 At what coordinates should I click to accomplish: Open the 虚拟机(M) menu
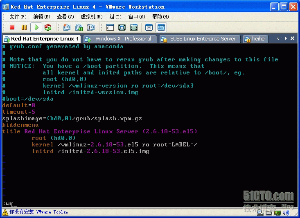pos(91,17)
